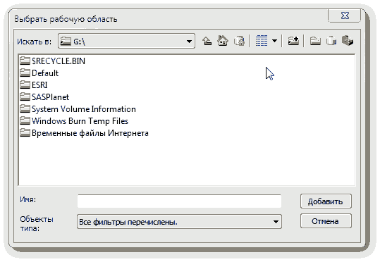Click the 'Добавить' button
Image resolution: width=380 pixels, height=262 pixels.
coord(326,201)
